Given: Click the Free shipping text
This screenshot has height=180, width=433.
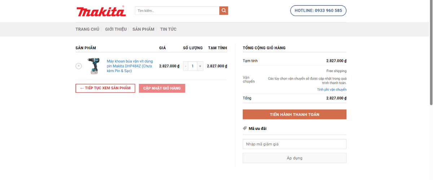Looking at the screenshot, I should pyautogui.click(x=336, y=71).
